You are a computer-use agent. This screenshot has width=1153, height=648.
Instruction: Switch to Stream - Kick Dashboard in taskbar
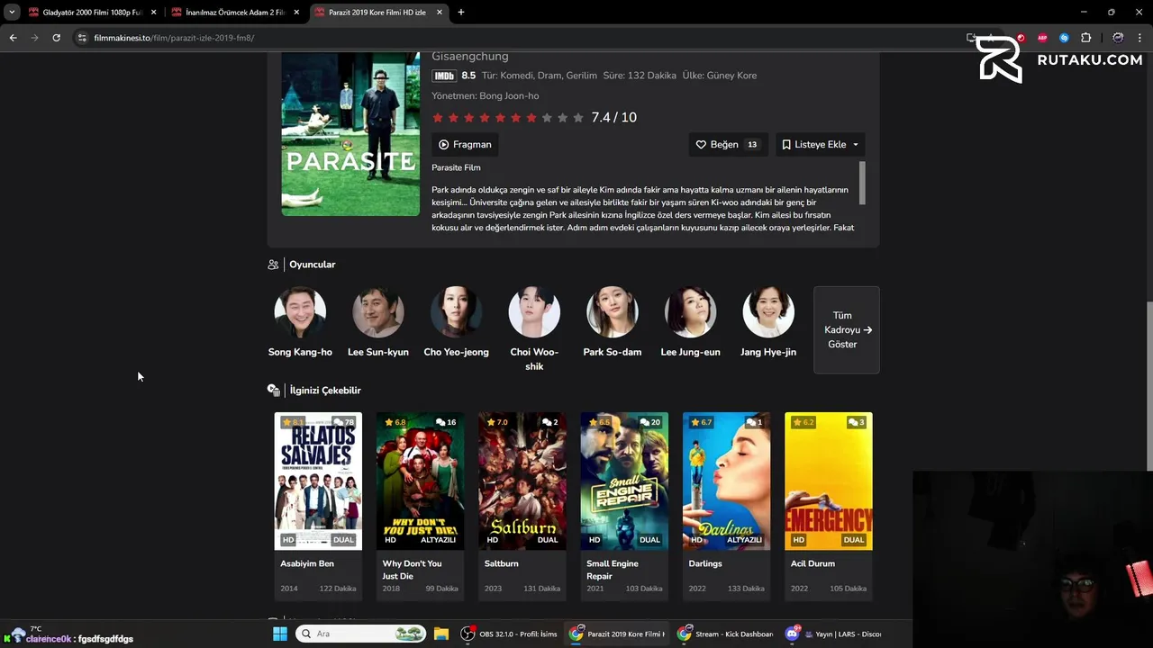[x=726, y=634]
